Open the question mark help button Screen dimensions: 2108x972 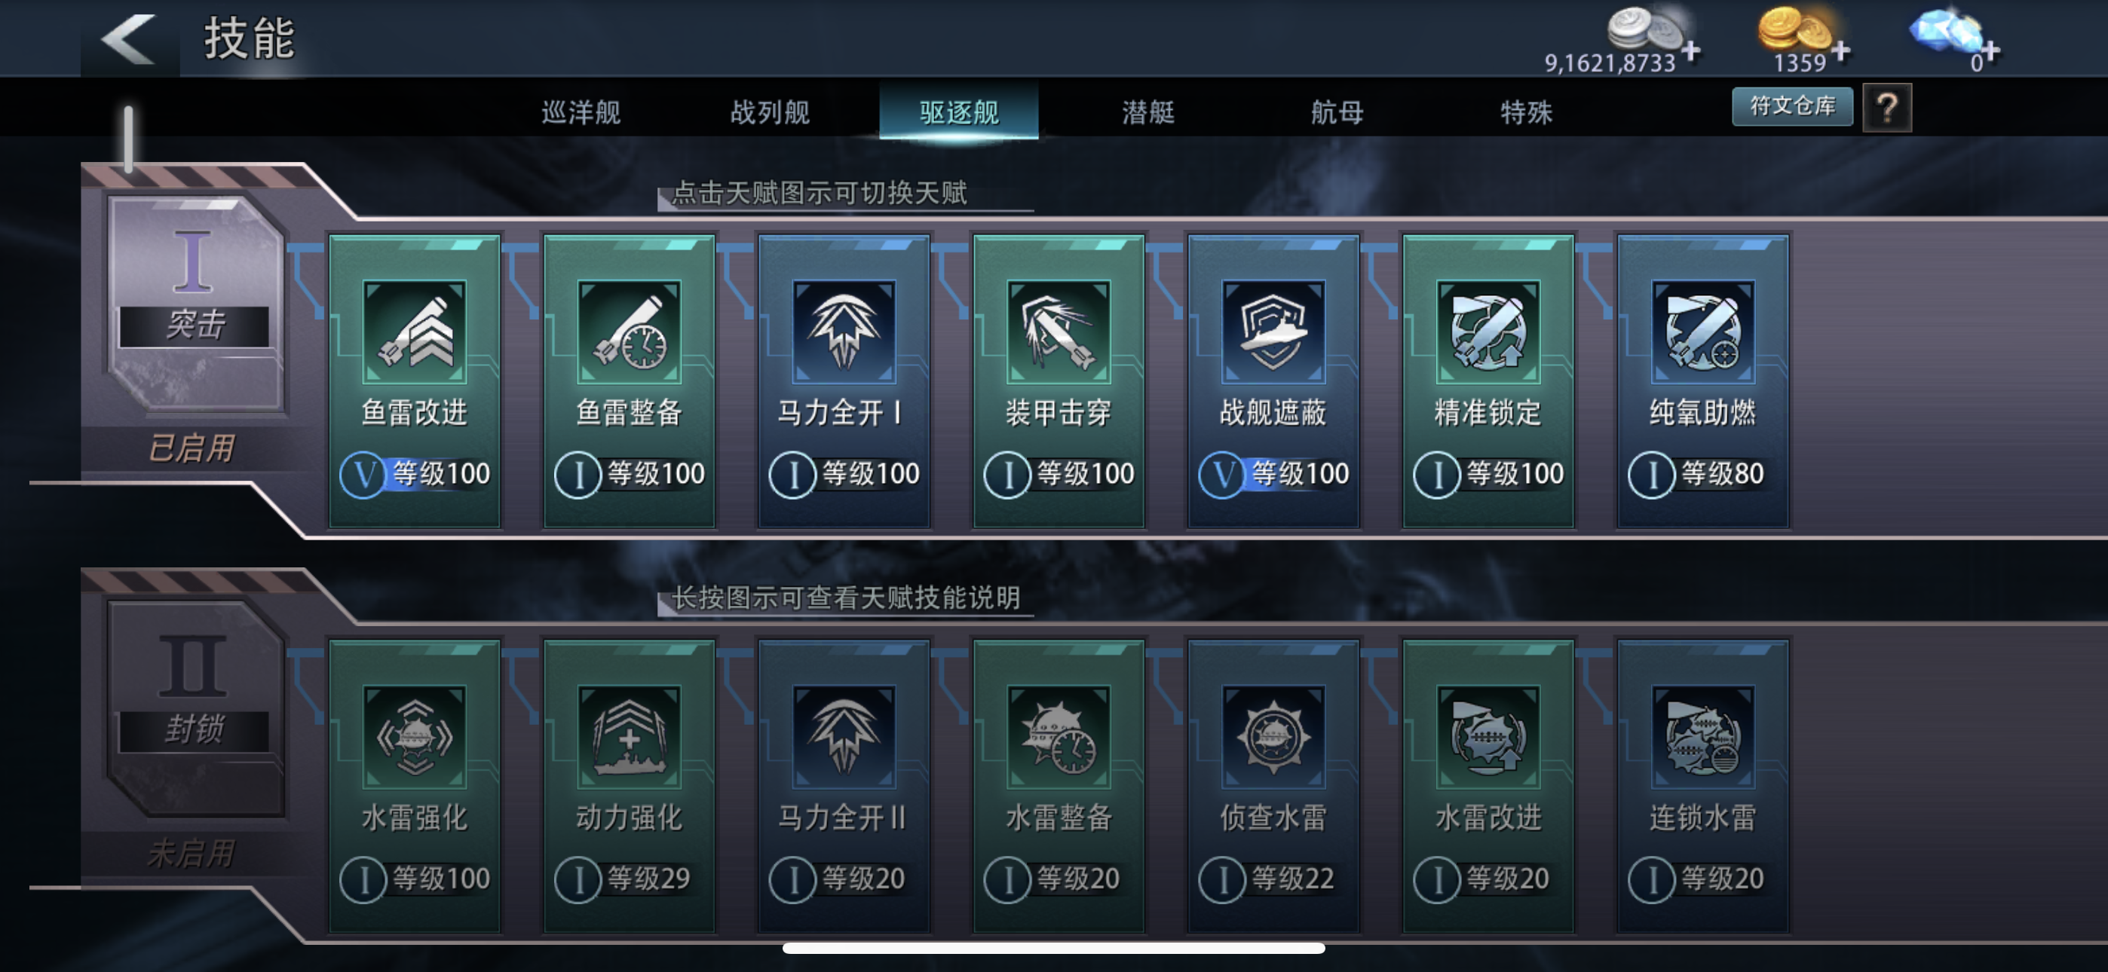tap(1887, 107)
